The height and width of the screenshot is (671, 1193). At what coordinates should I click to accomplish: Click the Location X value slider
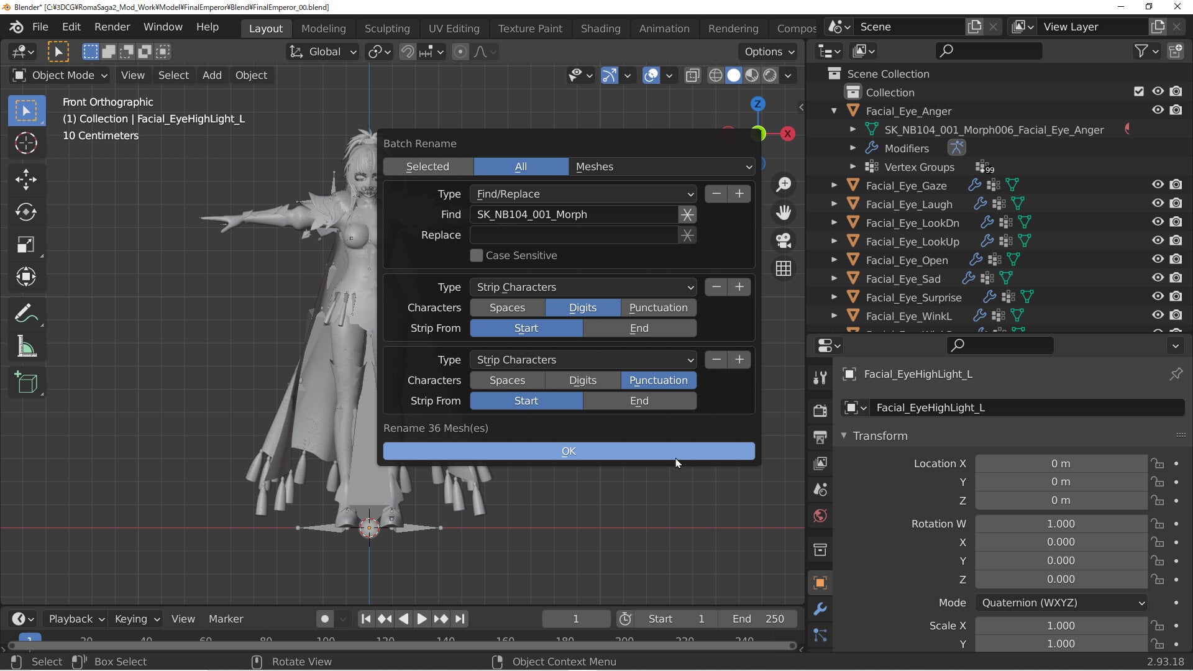1061,463
